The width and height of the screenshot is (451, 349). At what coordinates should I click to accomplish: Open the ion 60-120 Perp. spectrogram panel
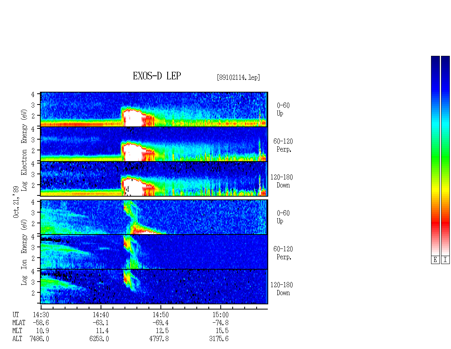pyautogui.click(x=154, y=252)
